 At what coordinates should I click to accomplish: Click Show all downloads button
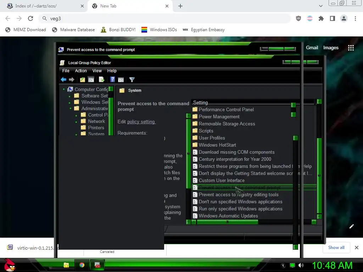point(336,248)
